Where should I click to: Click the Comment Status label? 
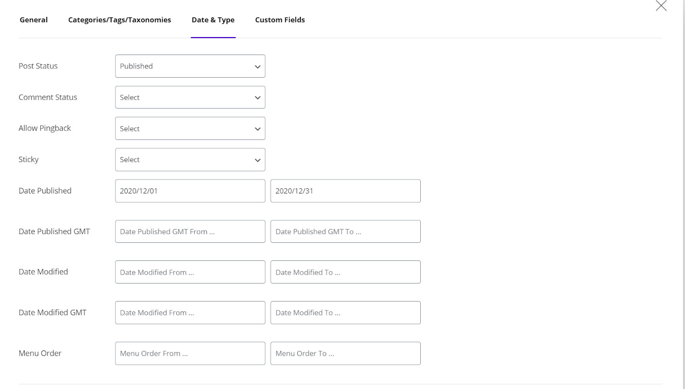click(x=48, y=97)
